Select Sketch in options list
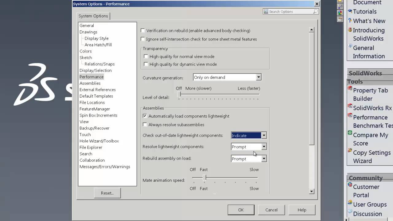This screenshot has width=393, height=221. pos(86,58)
